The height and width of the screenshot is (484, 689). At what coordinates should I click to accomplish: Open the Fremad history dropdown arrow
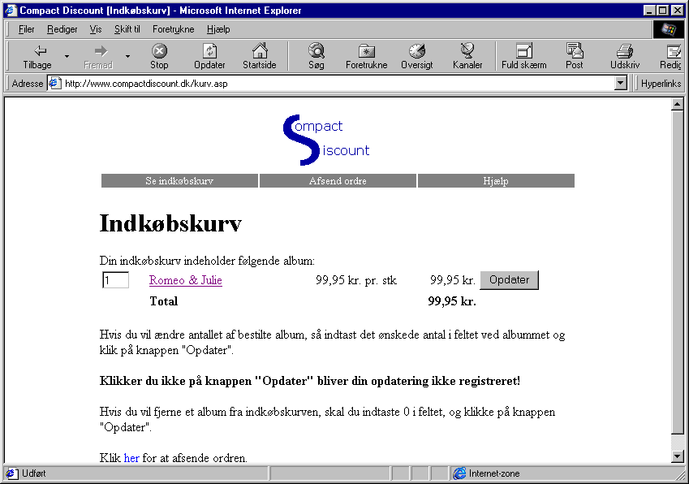(127, 56)
